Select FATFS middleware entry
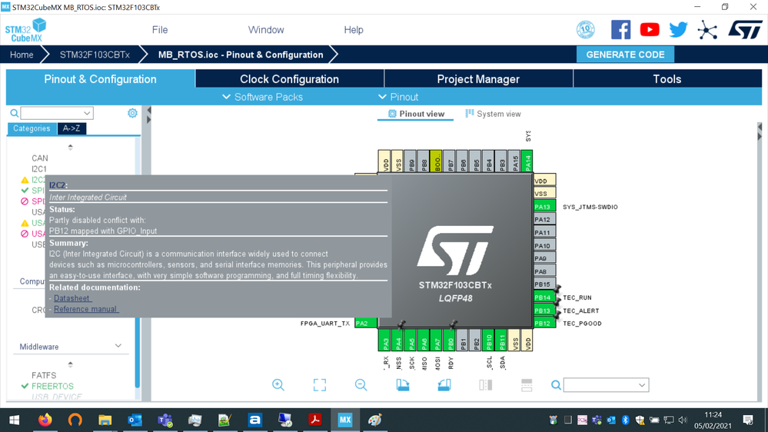Viewport: 768px width, 432px height. point(44,375)
